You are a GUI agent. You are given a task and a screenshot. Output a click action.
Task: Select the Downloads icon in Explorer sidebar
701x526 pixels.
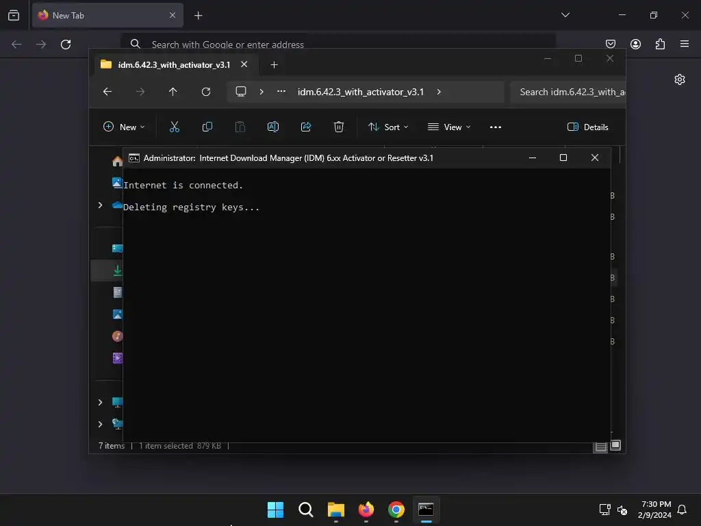118,270
